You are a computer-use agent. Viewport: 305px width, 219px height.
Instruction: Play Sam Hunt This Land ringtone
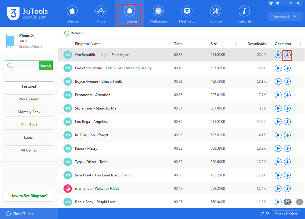pos(278,176)
